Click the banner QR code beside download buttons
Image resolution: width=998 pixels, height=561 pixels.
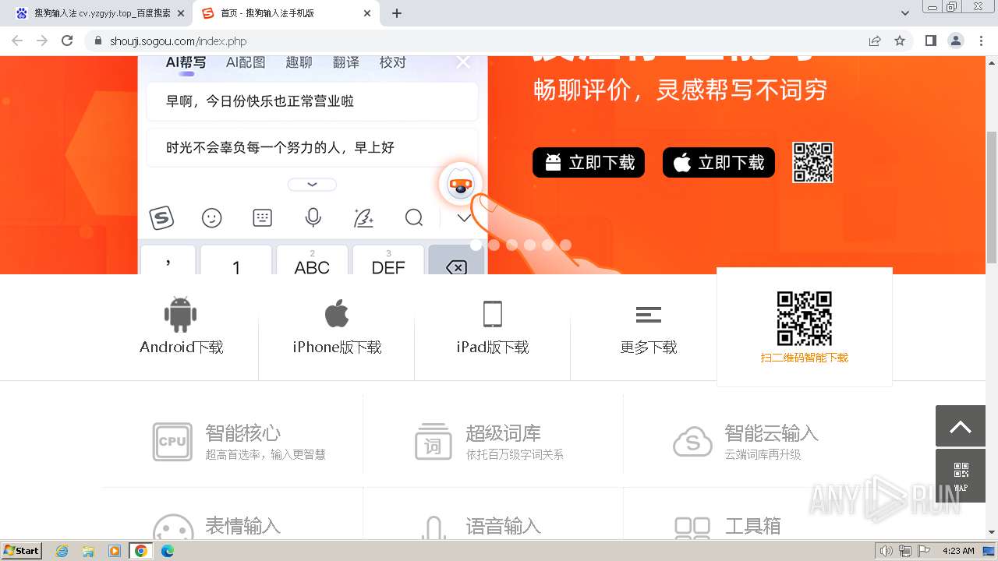pos(813,162)
